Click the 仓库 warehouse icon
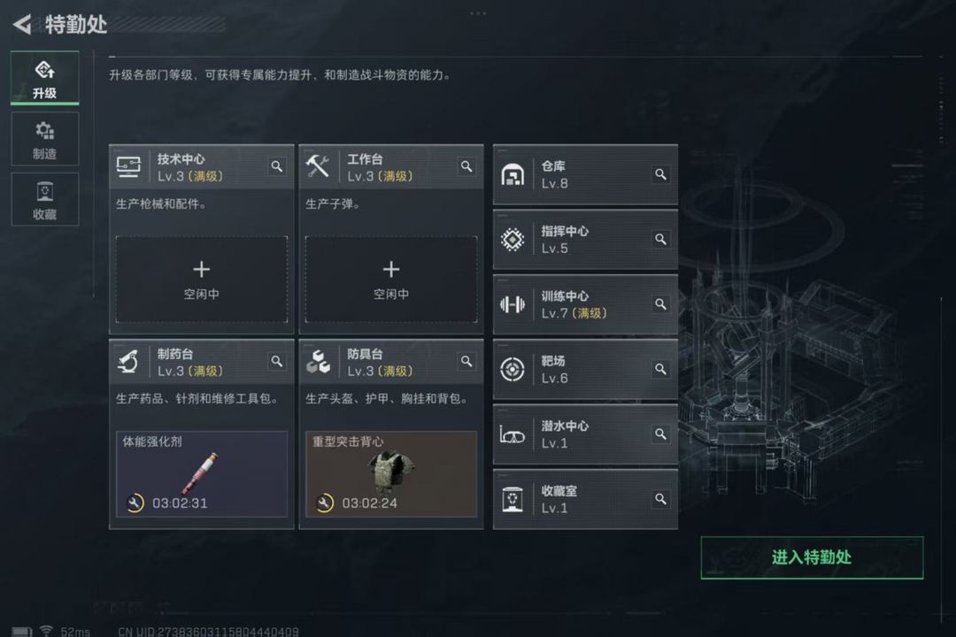This screenshot has height=637, width=956. tap(513, 175)
